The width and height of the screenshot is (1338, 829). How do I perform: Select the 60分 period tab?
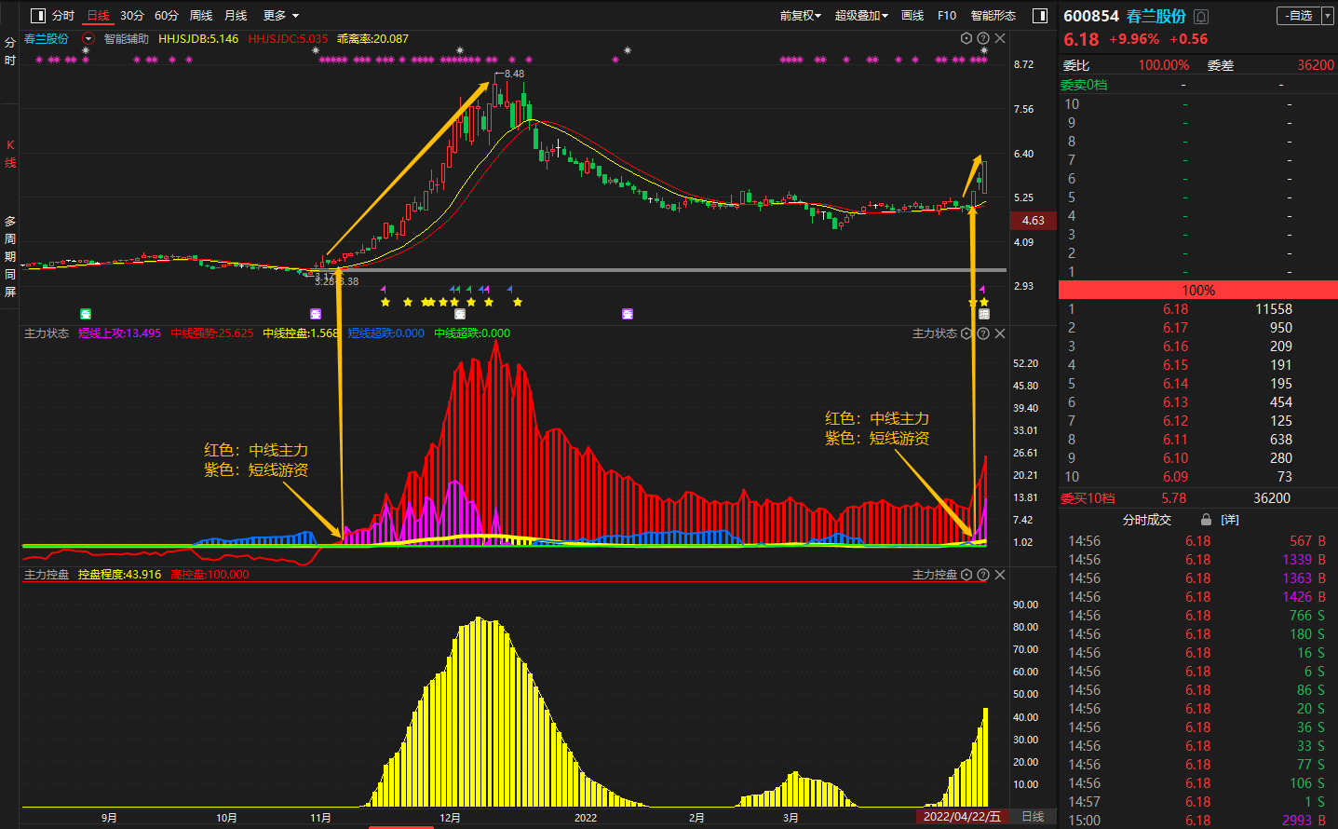(167, 16)
